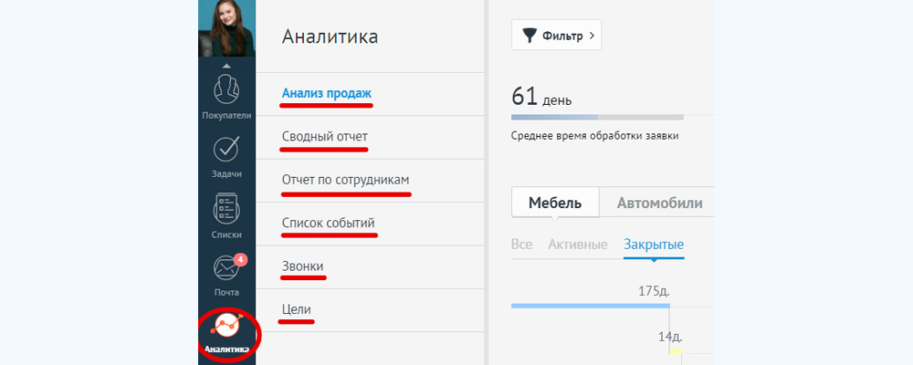
Task: Click the funnel icon in Фильтр
Action: (530, 36)
